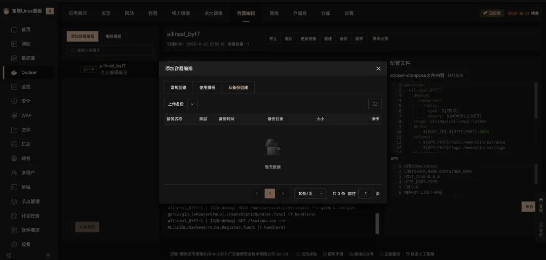
Task: Open the 网络 top tab
Action: click(274, 14)
